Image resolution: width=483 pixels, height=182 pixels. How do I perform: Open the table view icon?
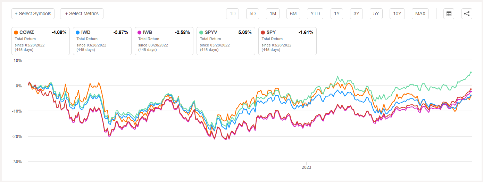(449, 14)
